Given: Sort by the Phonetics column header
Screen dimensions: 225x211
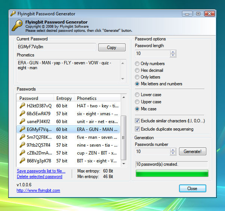Looking at the screenshot, I should coord(97,98).
